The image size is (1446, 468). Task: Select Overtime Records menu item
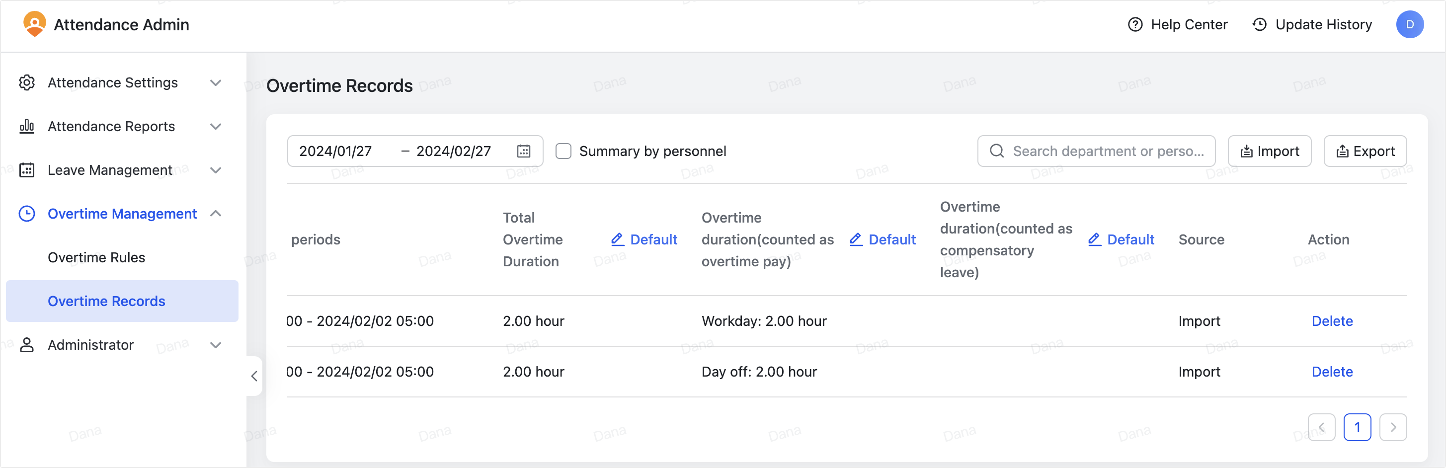click(107, 302)
